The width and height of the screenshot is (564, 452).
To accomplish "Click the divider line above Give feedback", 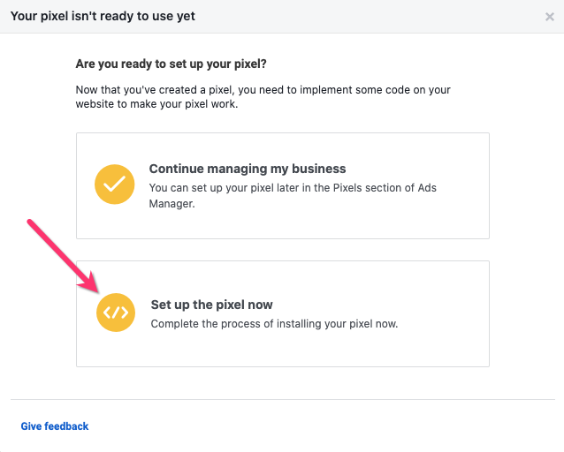I will coord(282,399).
